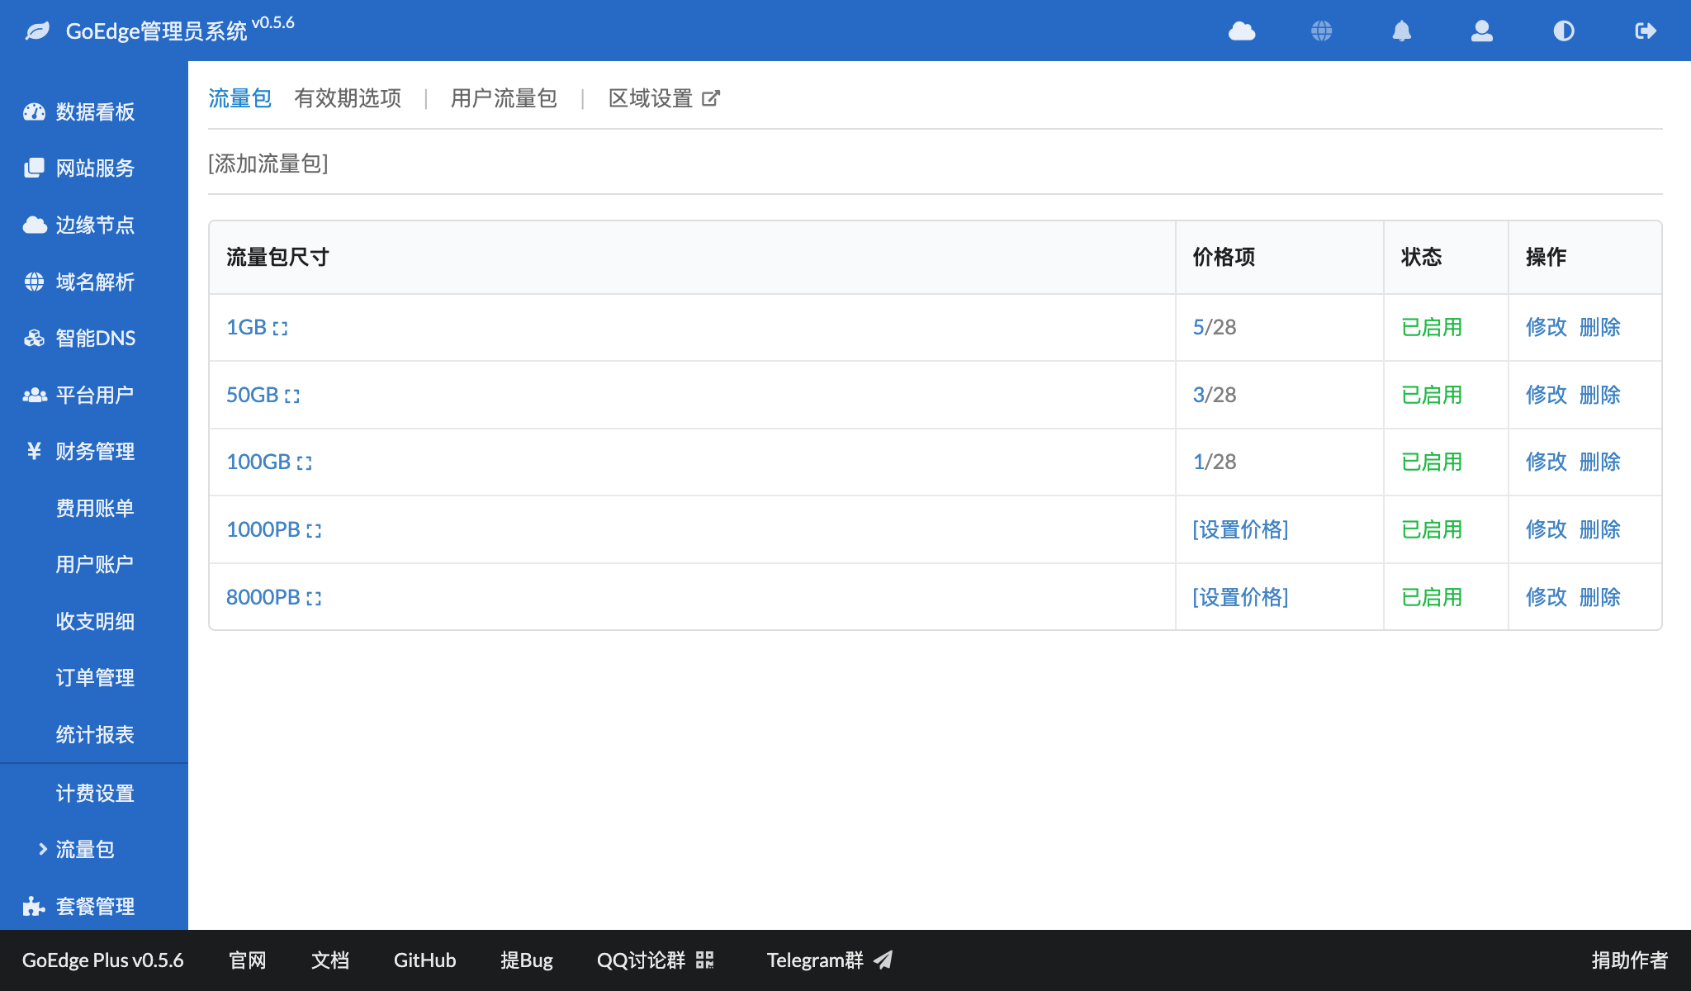Open the 1GB package link
The height and width of the screenshot is (991, 1691).
pyautogui.click(x=246, y=328)
